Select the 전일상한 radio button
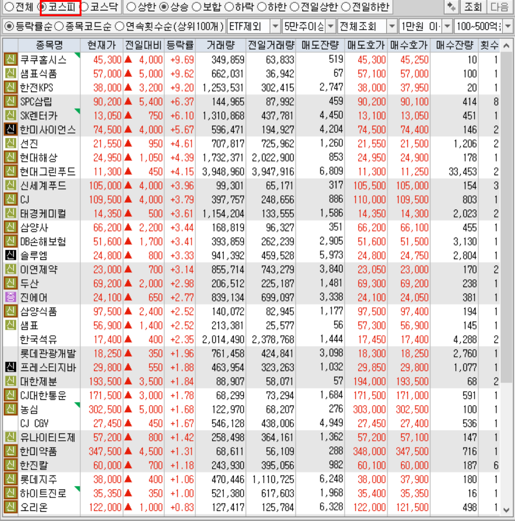The height and width of the screenshot is (521, 515). [x=295, y=7]
